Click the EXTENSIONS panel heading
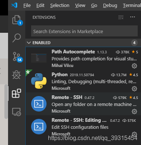This screenshot has width=141, height=145. (44, 17)
